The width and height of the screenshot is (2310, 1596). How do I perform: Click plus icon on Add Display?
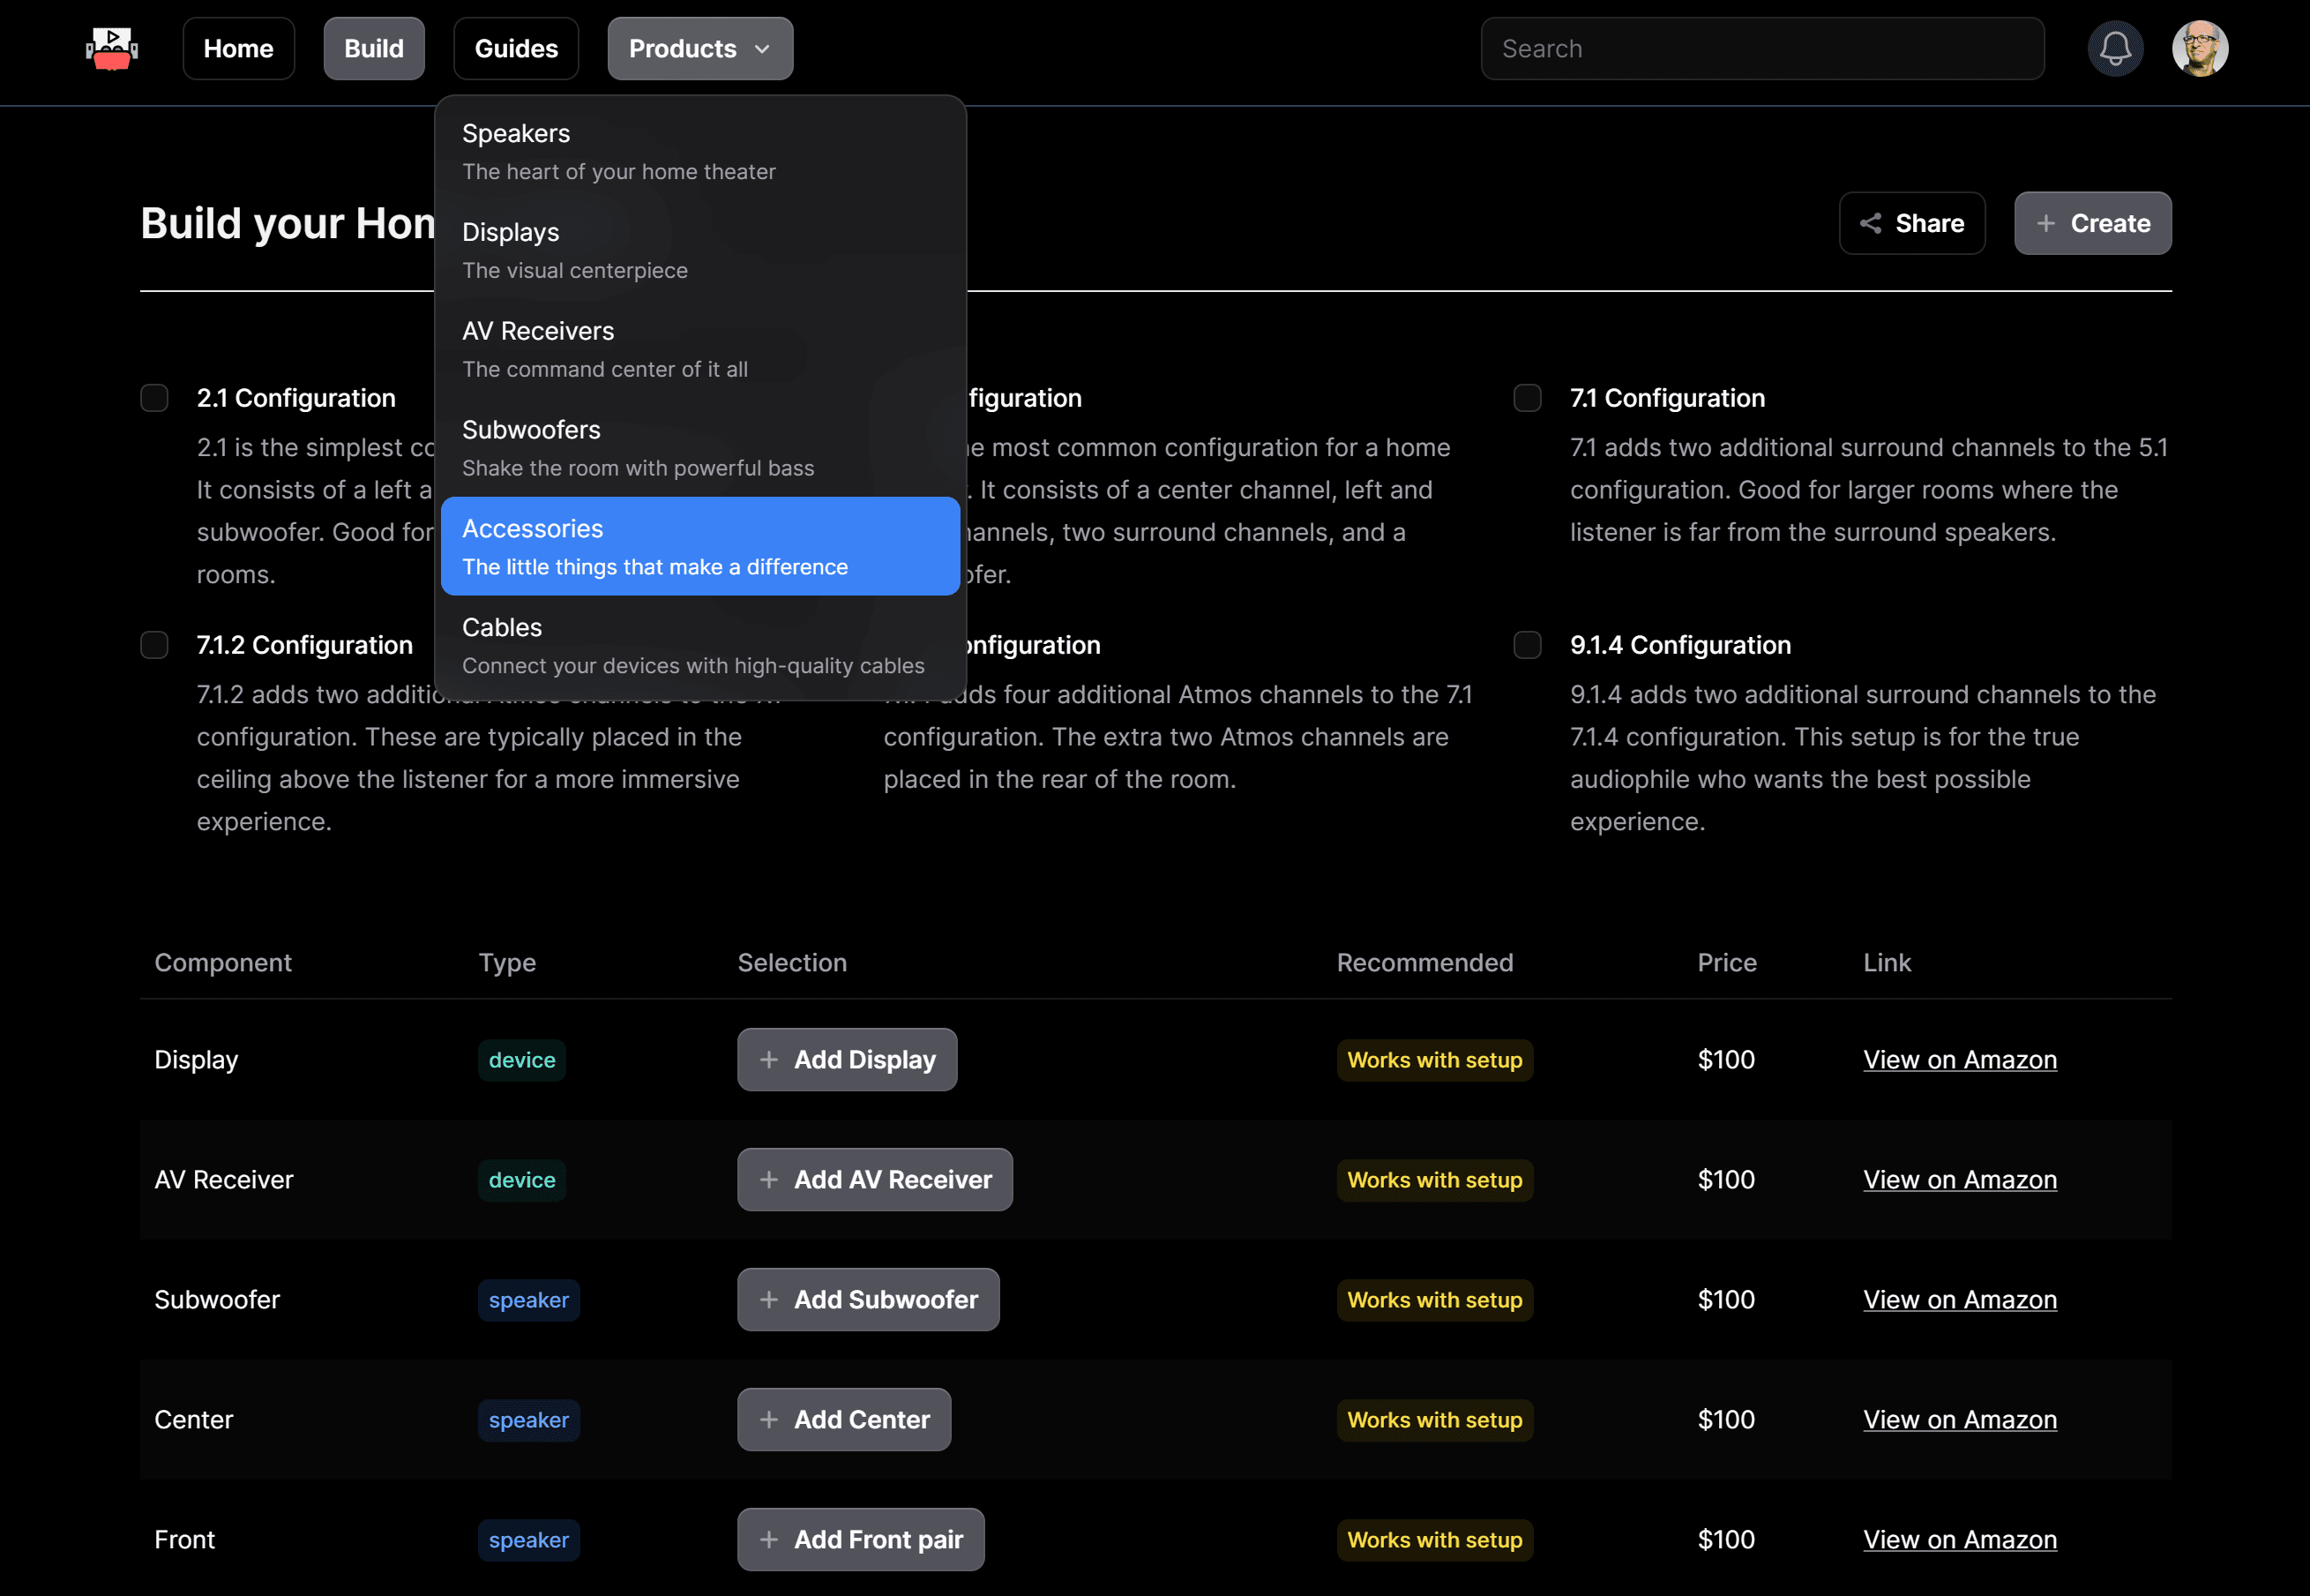(768, 1059)
